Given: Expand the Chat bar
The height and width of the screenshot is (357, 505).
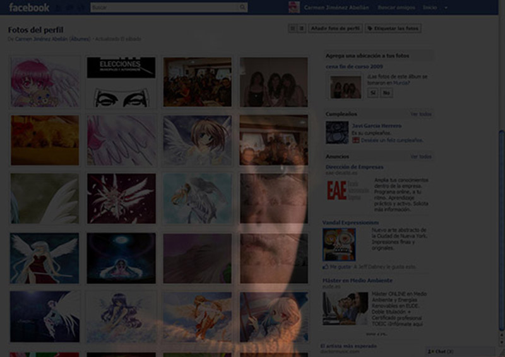Looking at the screenshot, I should pyautogui.click(x=463, y=351).
